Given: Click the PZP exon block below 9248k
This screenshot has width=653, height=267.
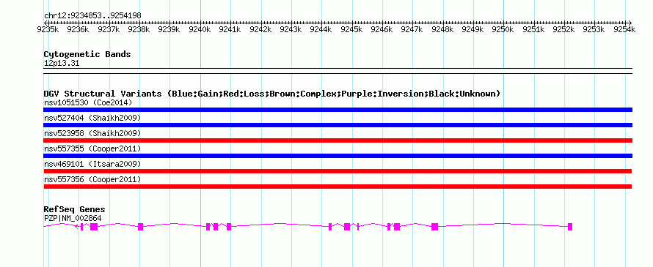Looking at the screenshot, I should 435,227.
